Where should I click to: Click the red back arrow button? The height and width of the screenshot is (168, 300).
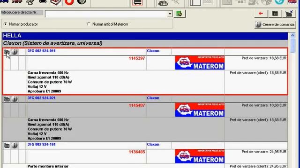click(x=261, y=14)
